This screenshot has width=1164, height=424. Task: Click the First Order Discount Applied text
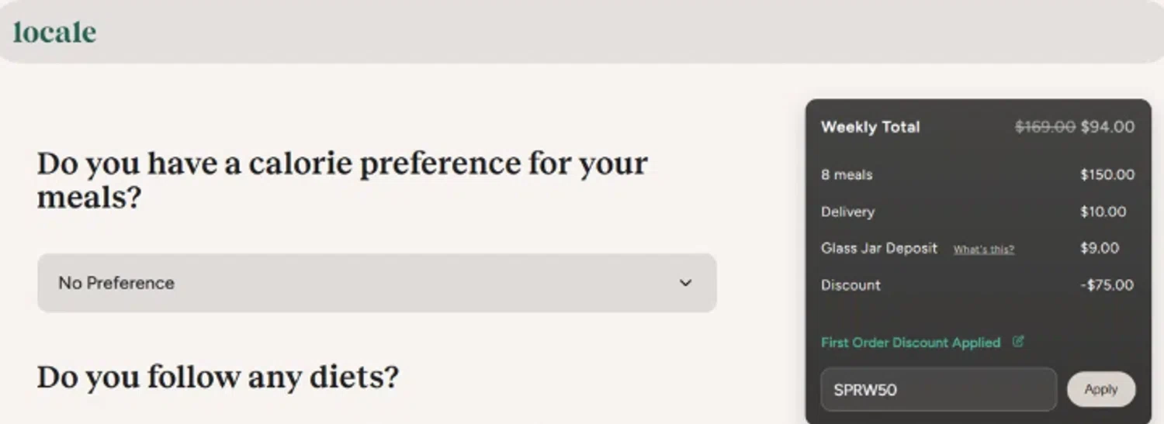[910, 343]
